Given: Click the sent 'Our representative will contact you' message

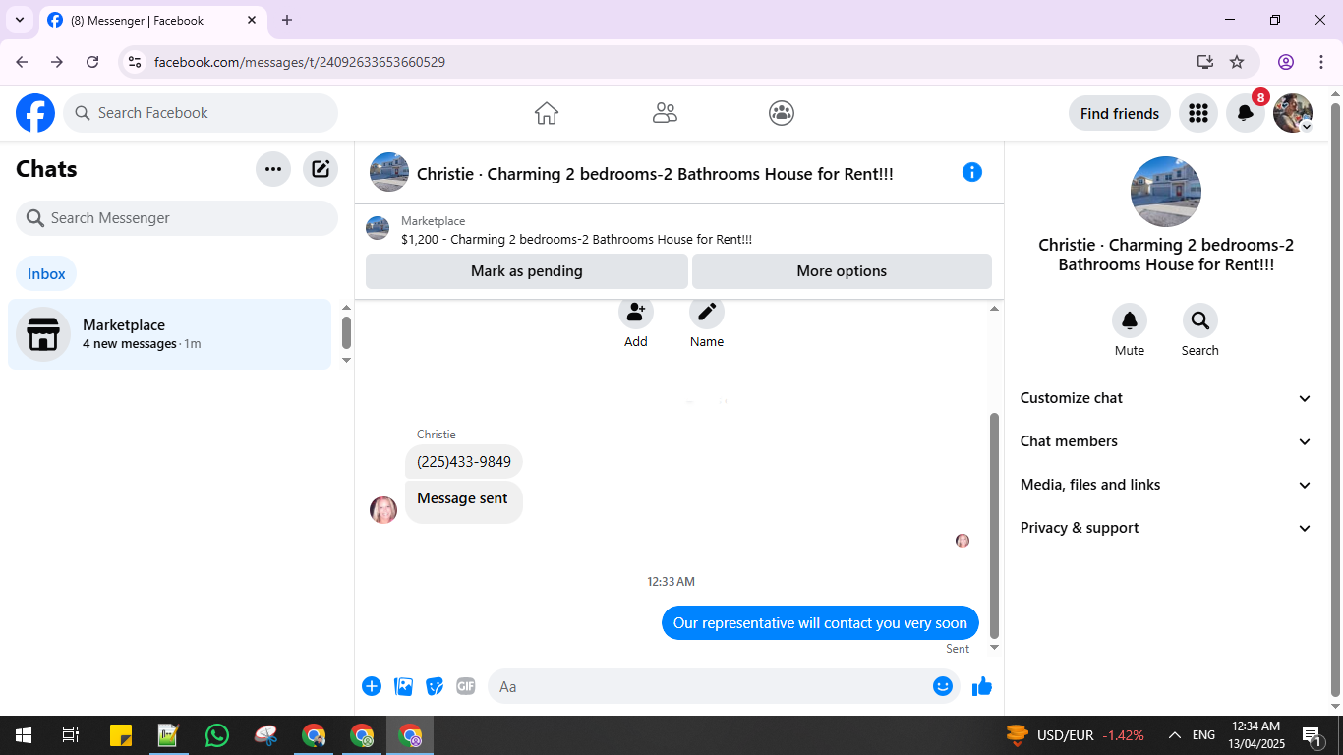Looking at the screenshot, I should tap(820, 623).
